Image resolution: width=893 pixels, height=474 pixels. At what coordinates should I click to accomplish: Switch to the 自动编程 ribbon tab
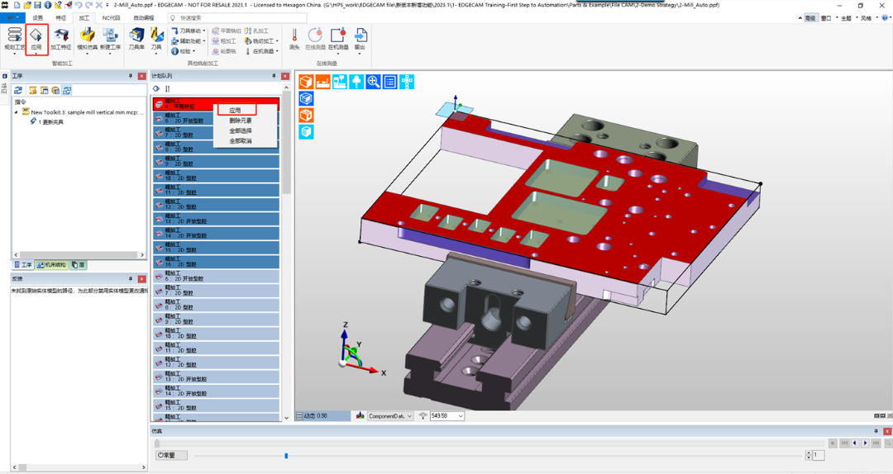coord(144,18)
